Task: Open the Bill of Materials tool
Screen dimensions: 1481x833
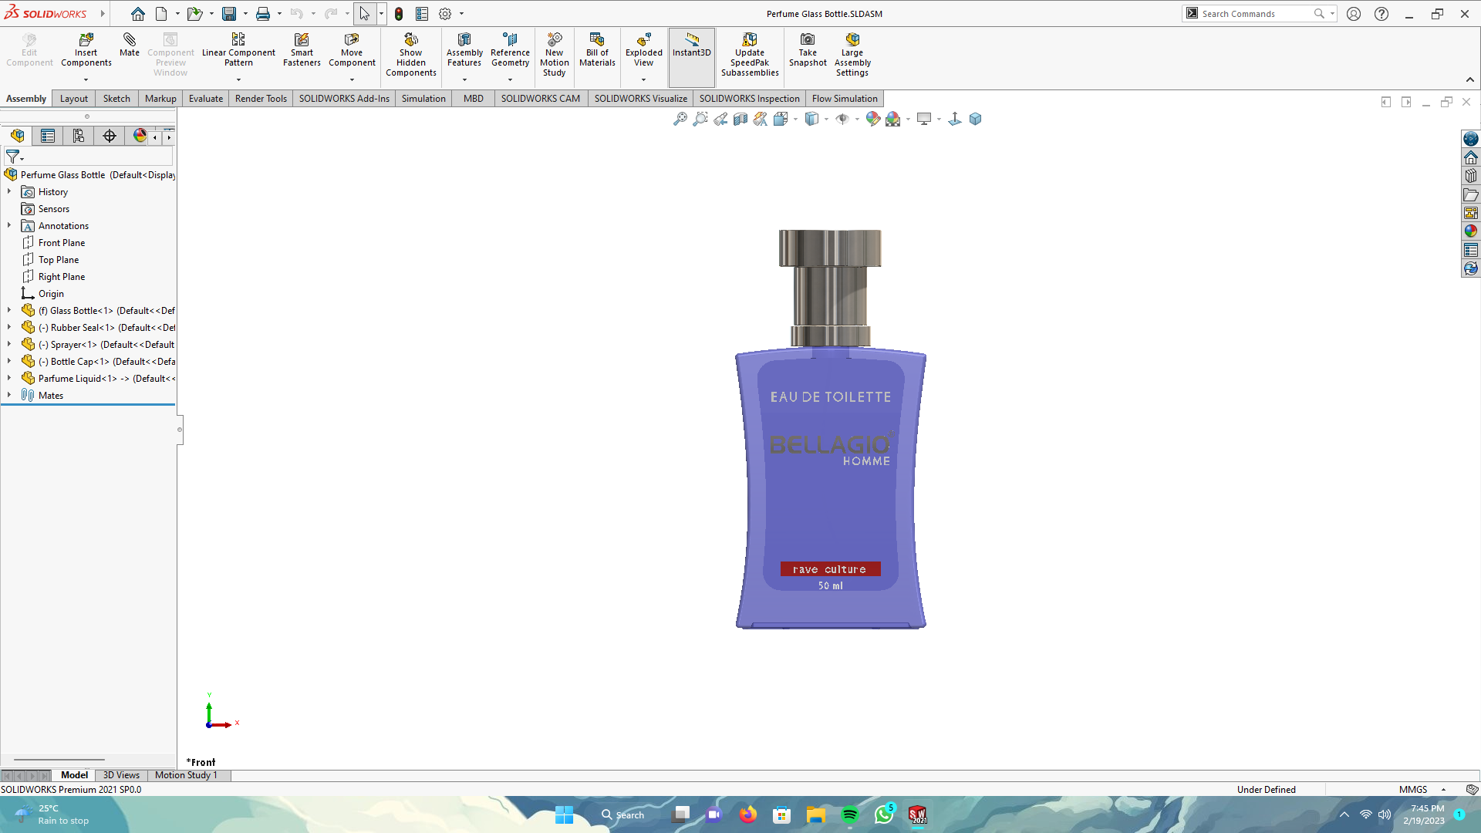Action: [597, 49]
